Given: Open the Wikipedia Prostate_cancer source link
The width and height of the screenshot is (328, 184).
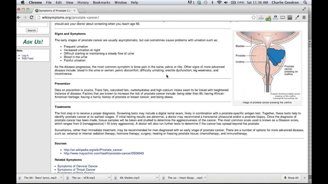Looking at the screenshot, I should [x=93, y=150].
